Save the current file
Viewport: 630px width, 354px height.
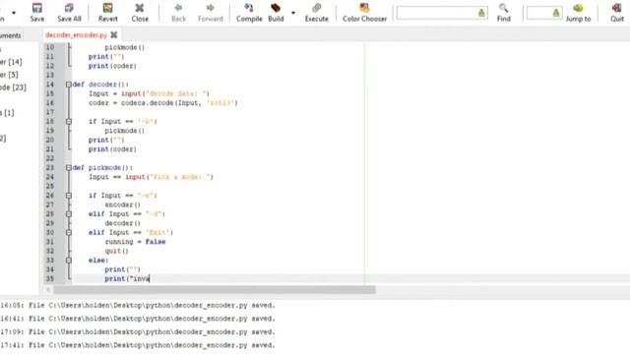click(x=37, y=12)
